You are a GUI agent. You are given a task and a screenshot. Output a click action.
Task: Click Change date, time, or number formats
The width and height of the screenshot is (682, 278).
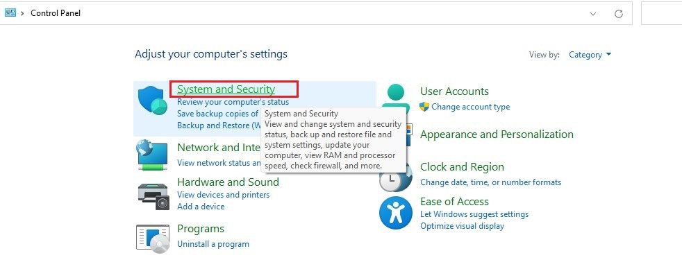(490, 182)
